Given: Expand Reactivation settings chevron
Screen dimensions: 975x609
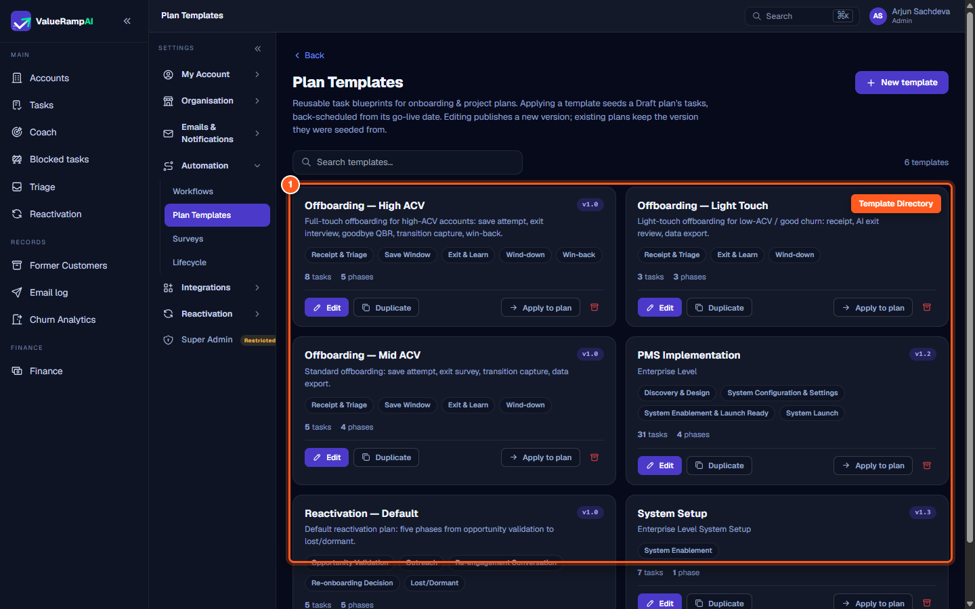Looking at the screenshot, I should click(x=257, y=314).
